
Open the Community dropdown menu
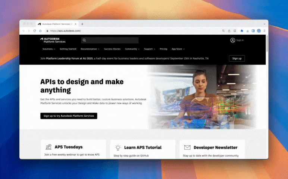132,49
